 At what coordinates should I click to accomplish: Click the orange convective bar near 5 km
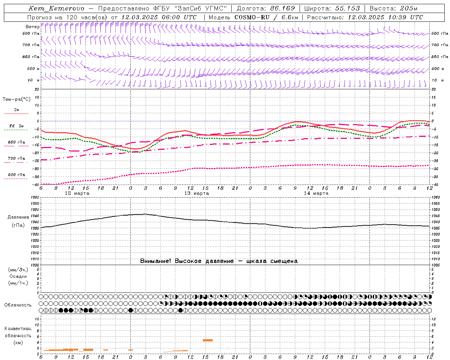click(208, 340)
